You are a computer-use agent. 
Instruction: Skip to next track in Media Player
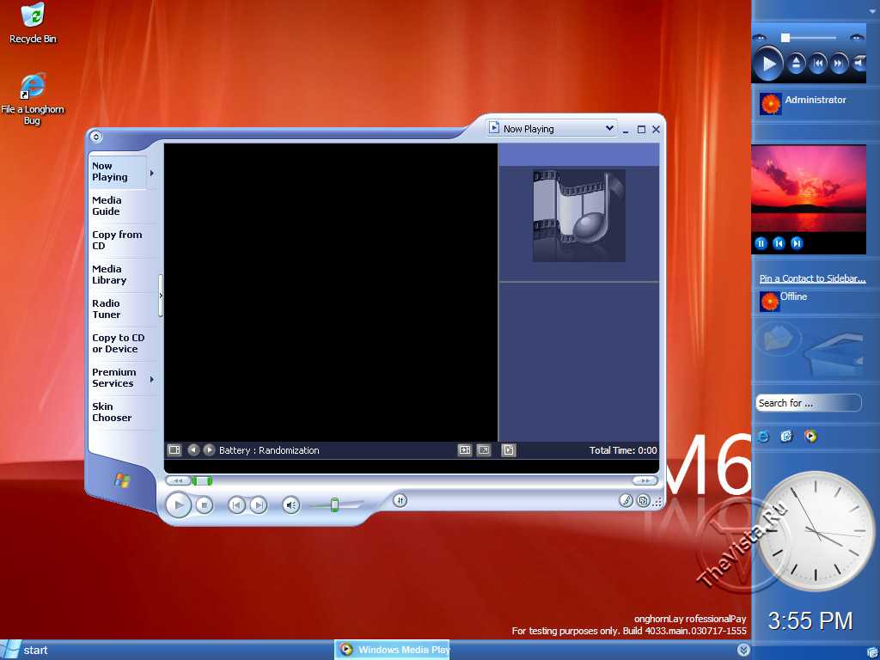pyautogui.click(x=258, y=505)
